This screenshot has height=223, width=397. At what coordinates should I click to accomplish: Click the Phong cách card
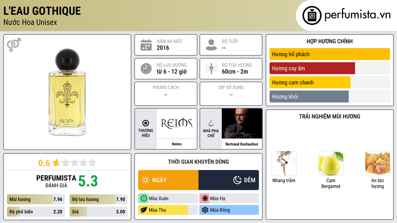(166, 94)
